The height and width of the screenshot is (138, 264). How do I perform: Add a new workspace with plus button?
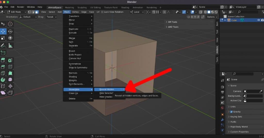tap(160, 7)
